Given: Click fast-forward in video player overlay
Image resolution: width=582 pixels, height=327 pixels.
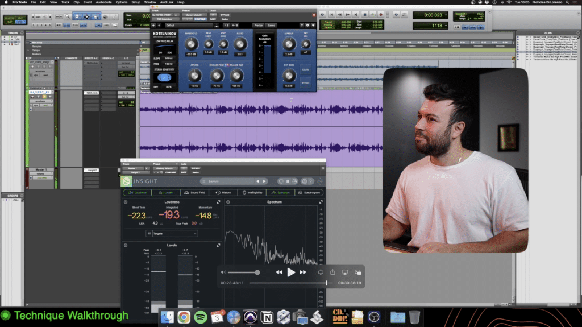Looking at the screenshot, I should (x=303, y=272).
